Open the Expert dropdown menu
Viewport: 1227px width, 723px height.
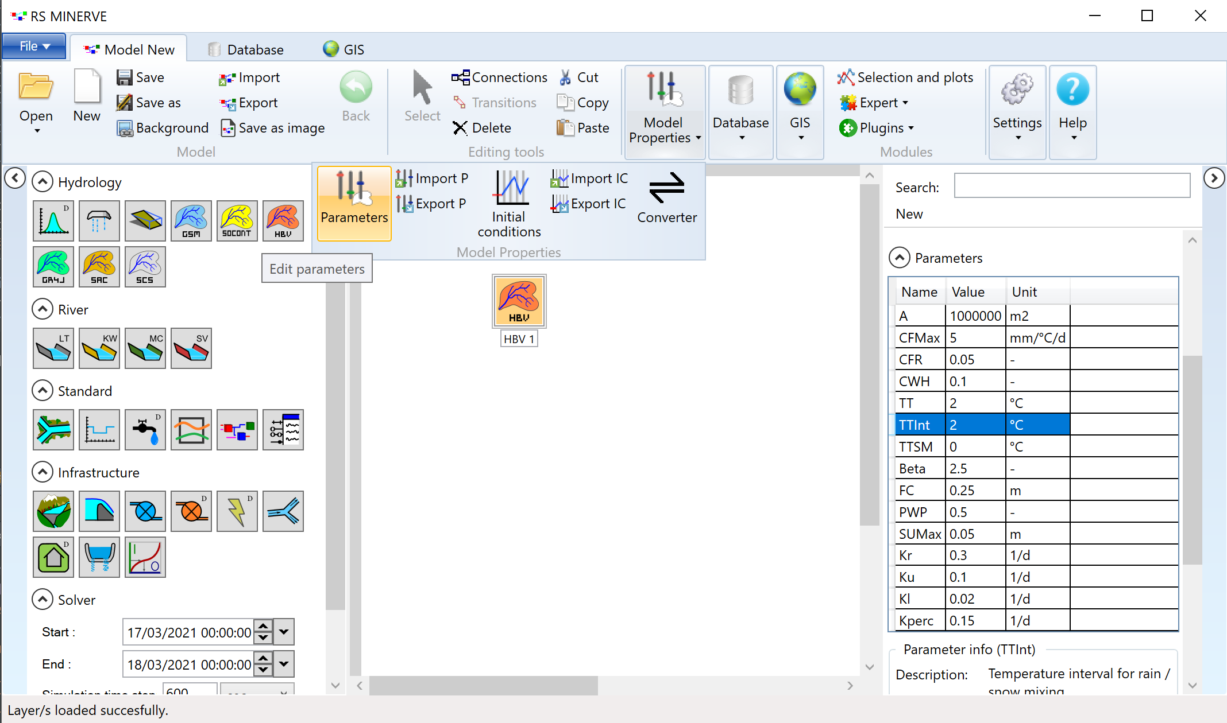coord(874,103)
